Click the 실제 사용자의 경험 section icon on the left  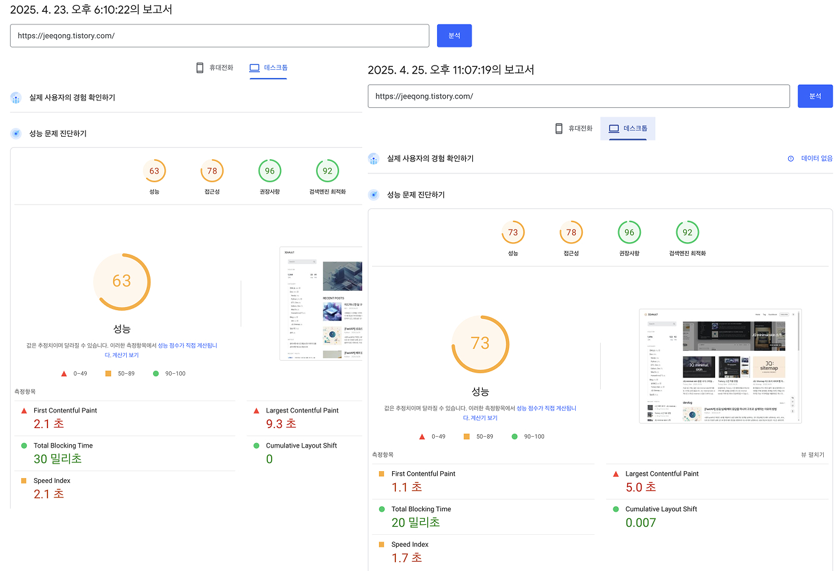tap(16, 98)
